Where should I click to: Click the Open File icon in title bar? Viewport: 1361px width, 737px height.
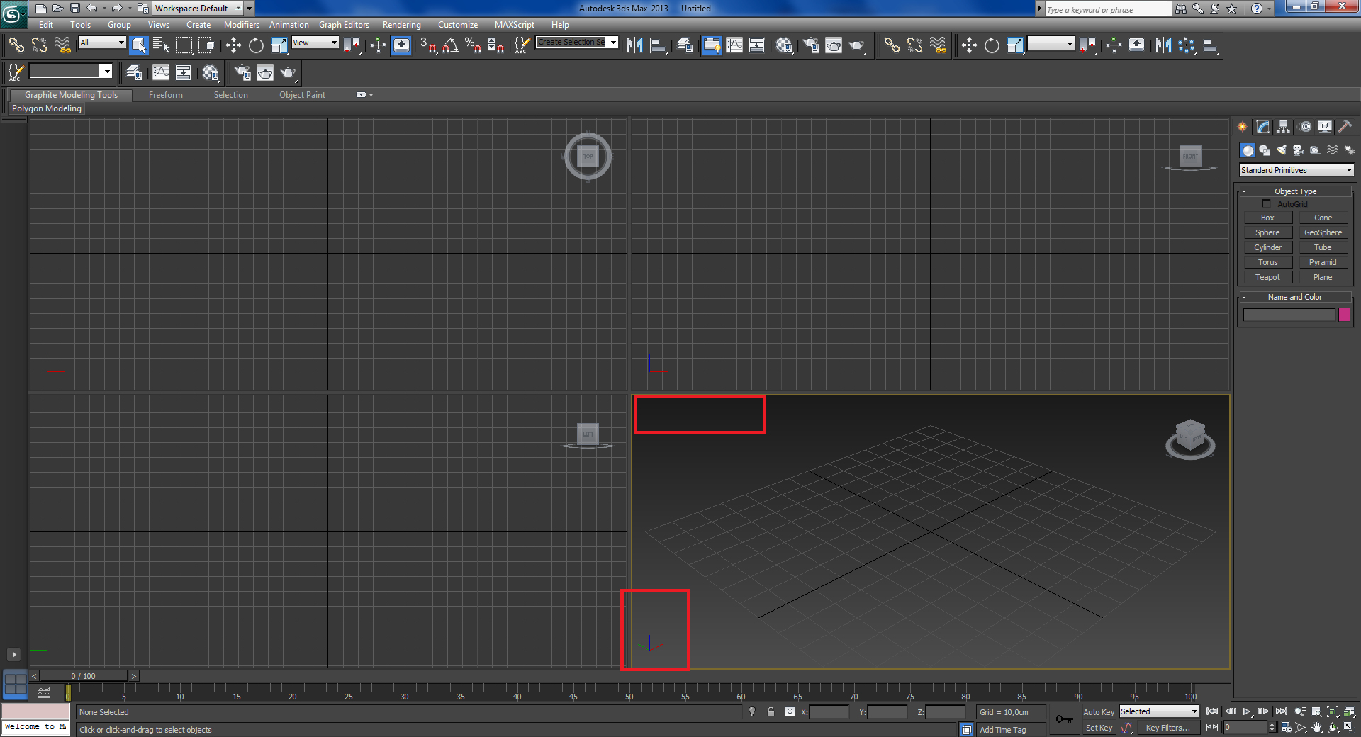click(58, 9)
